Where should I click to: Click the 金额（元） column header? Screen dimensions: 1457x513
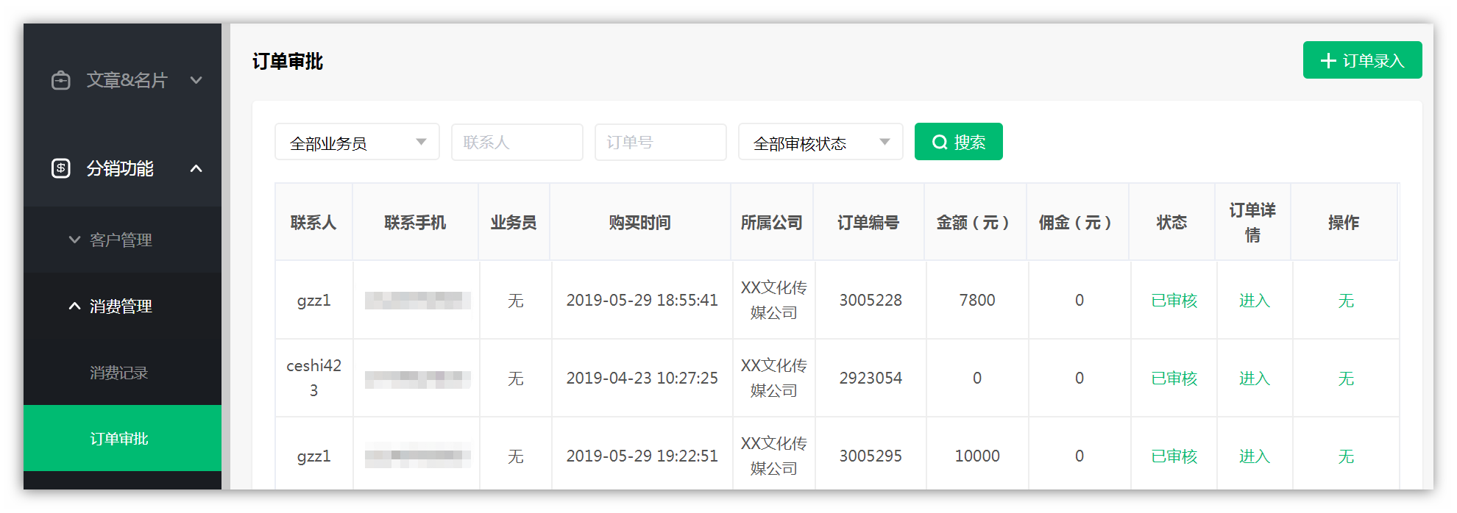tap(974, 223)
